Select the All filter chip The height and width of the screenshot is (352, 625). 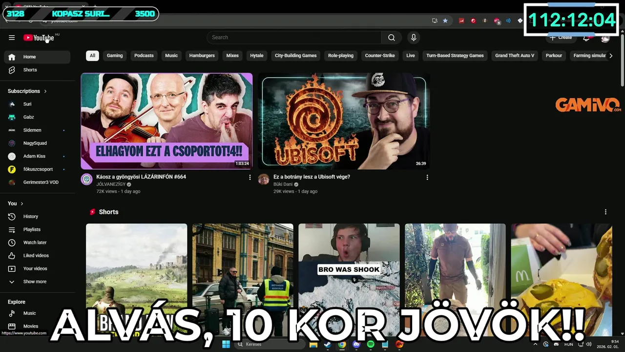click(92, 56)
